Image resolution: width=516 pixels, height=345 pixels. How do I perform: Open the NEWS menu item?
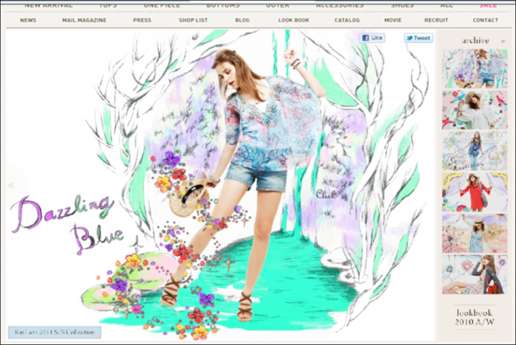(x=28, y=20)
